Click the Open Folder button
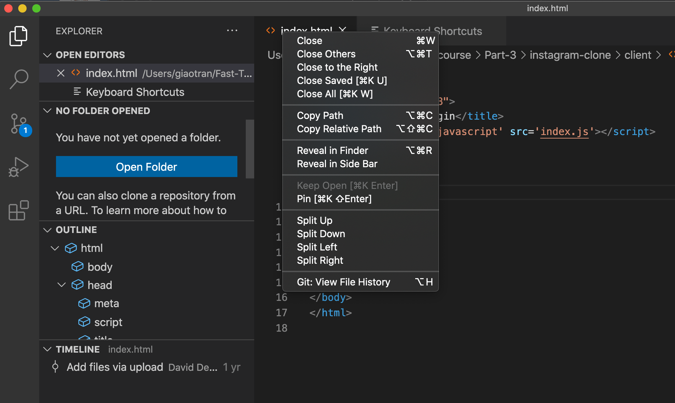The height and width of the screenshot is (403, 675). pyautogui.click(x=146, y=167)
